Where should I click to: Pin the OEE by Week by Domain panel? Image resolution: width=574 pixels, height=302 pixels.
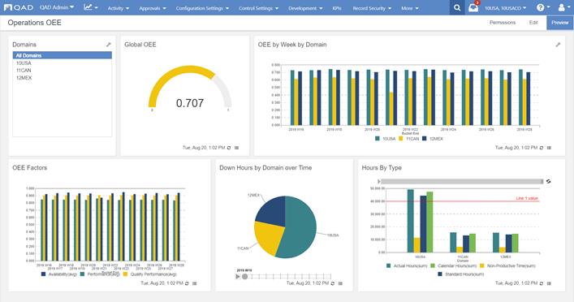(x=558, y=45)
